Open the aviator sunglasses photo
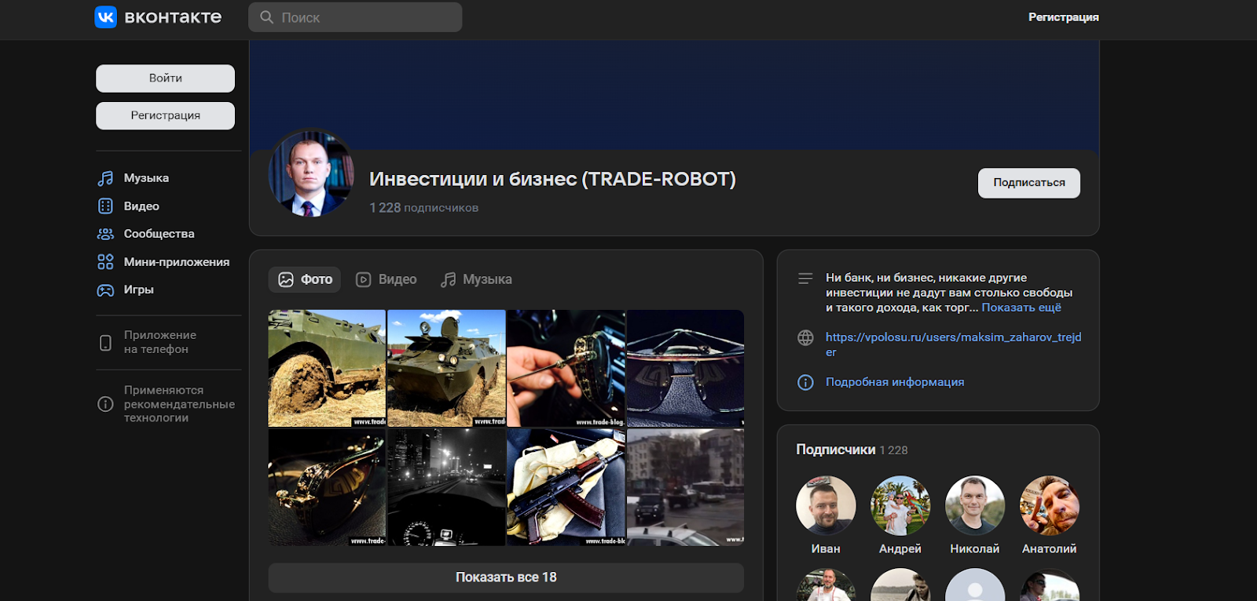 [685, 368]
